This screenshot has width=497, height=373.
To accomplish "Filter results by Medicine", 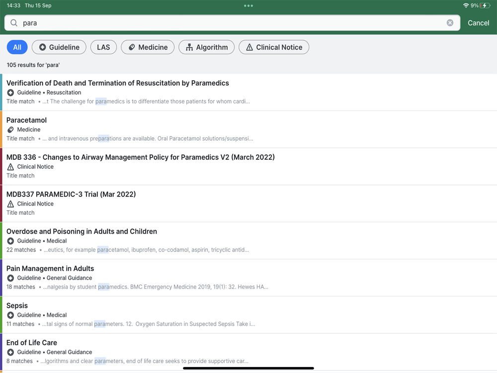I will 148,47.
